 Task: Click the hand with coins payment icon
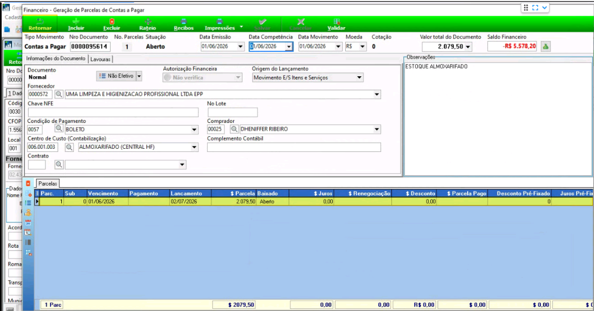(x=28, y=213)
